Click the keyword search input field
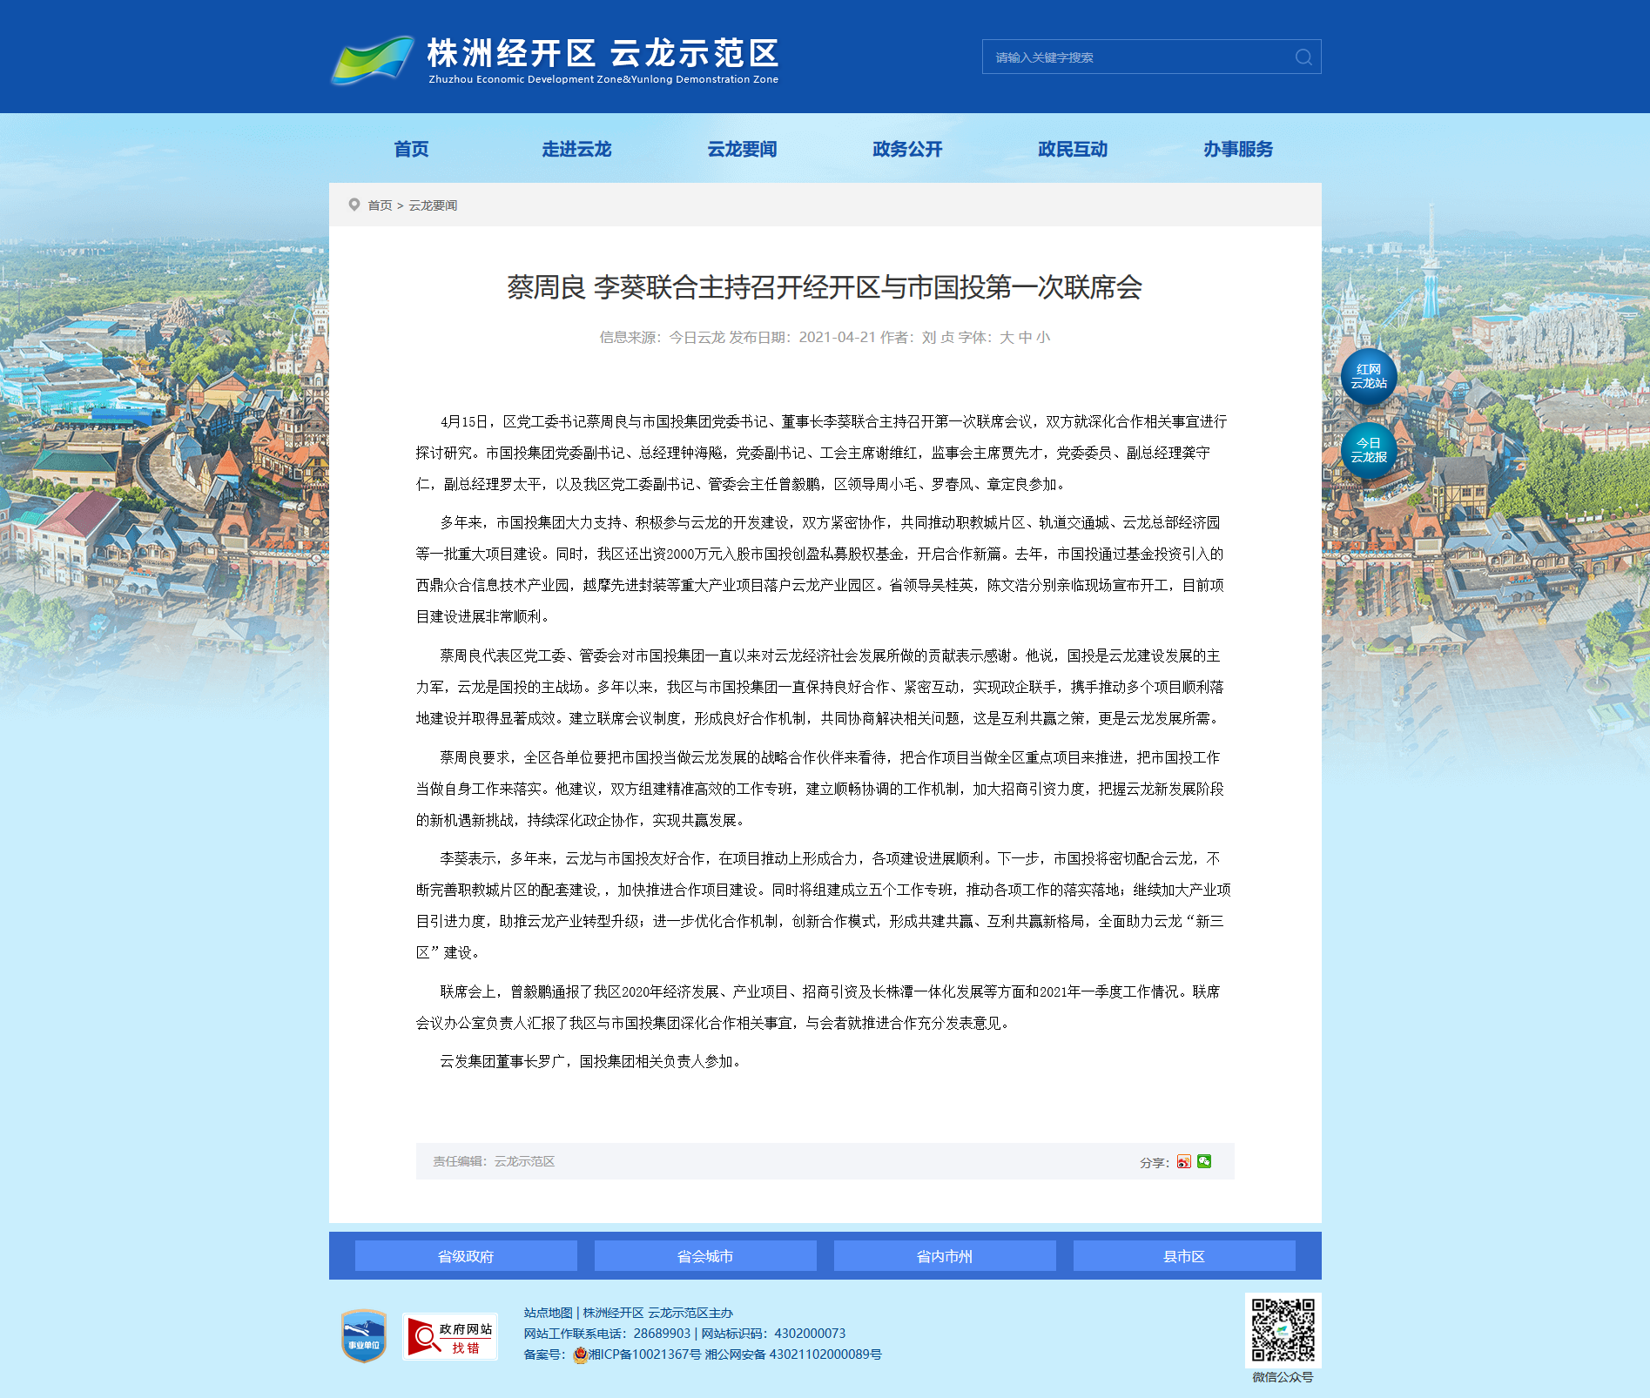This screenshot has width=1650, height=1398. (x=1136, y=57)
